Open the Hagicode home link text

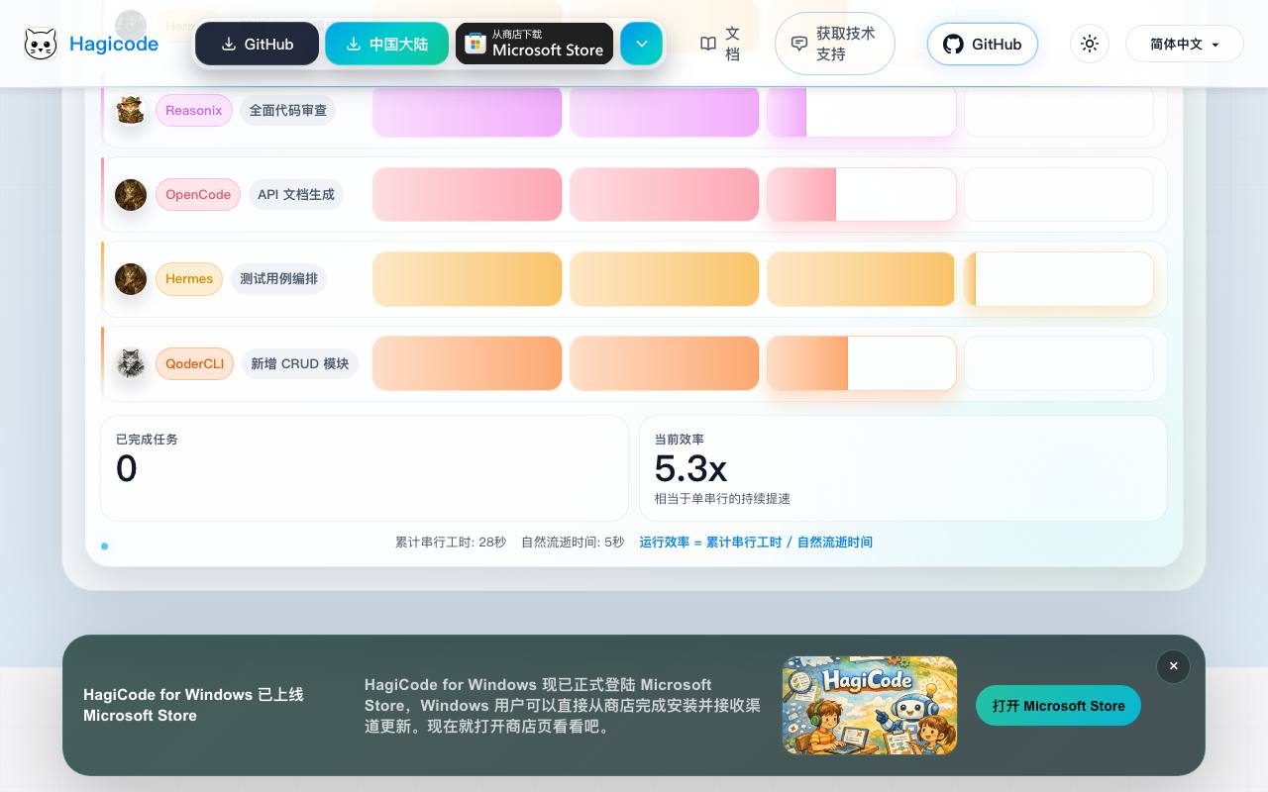(114, 44)
